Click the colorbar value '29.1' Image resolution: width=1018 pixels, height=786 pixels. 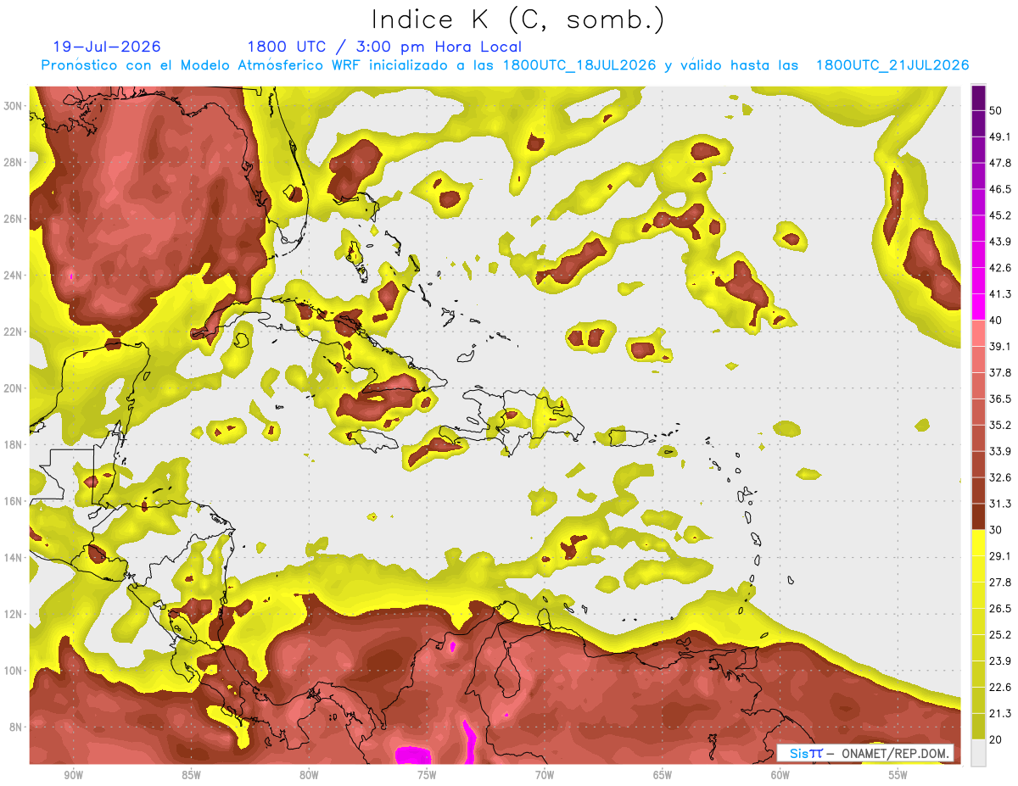tap(999, 556)
